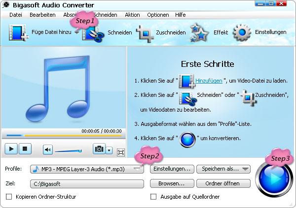Image resolution: width=296 pixels, height=208 pixels.
Task: Click the Browsen... button
Action: pyautogui.click(x=172, y=183)
